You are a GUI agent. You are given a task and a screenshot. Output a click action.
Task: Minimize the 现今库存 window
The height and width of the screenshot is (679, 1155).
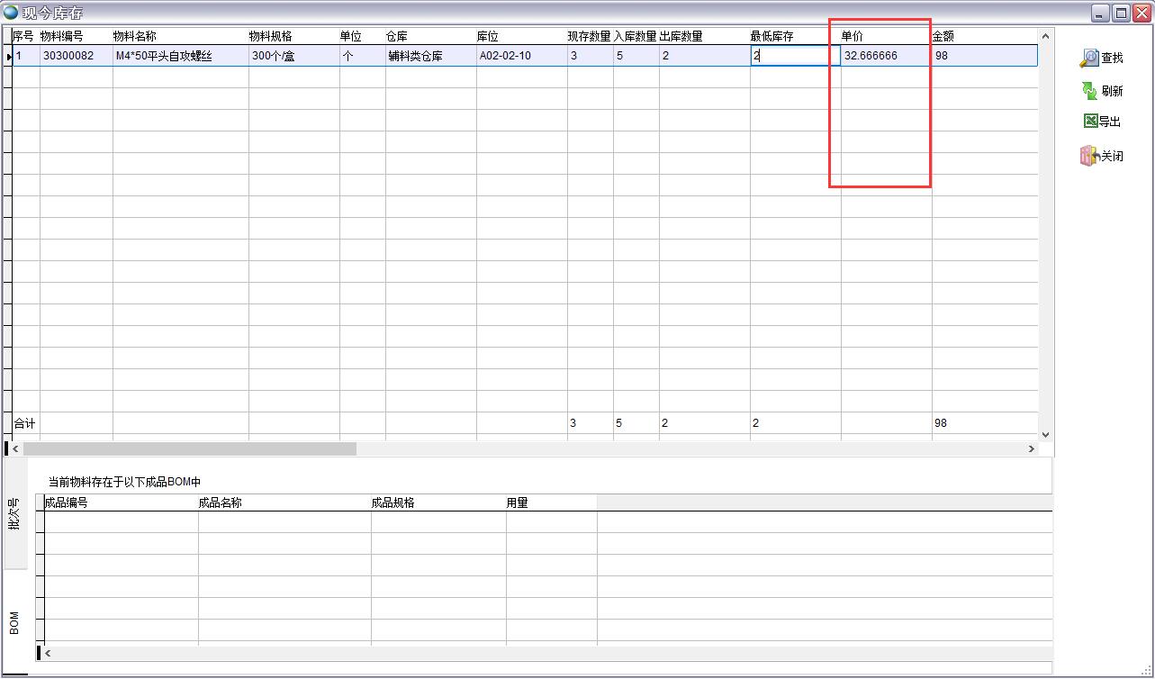pos(1101,13)
